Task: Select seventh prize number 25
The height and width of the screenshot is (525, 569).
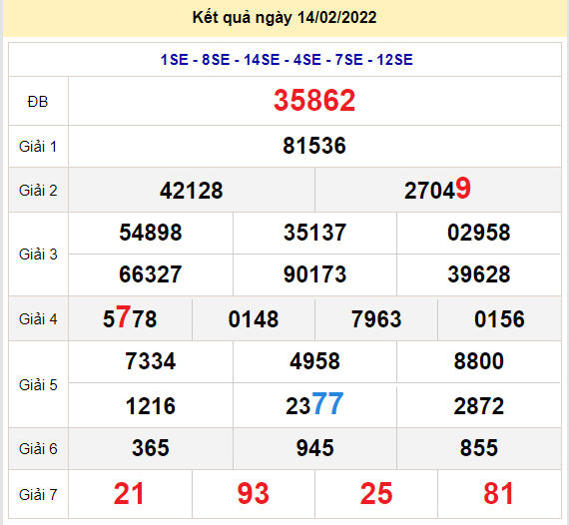Action: pos(376,494)
